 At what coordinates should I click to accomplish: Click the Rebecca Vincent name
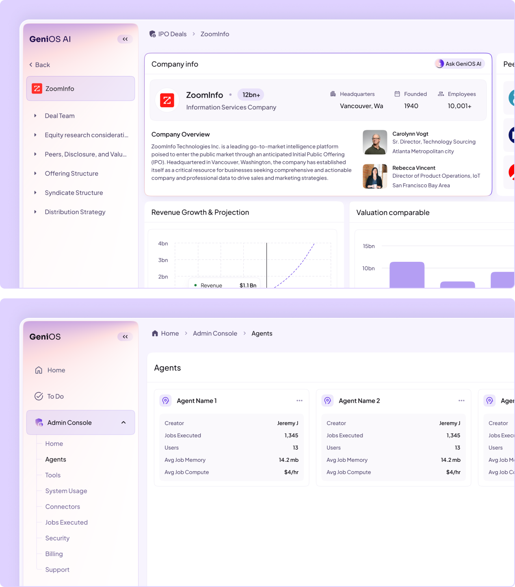pos(414,168)
